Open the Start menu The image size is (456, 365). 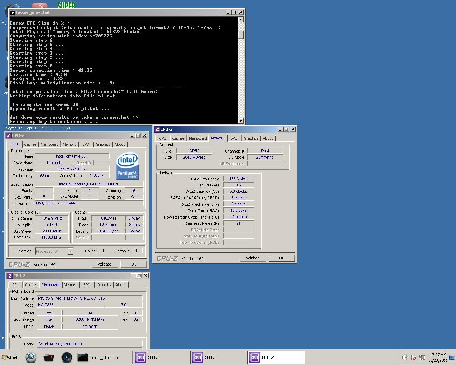point(10,358)
